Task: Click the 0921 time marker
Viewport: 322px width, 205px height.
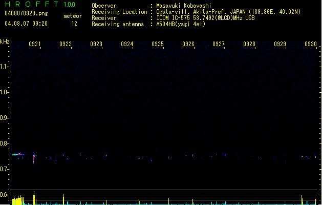Action: [34, 44]
